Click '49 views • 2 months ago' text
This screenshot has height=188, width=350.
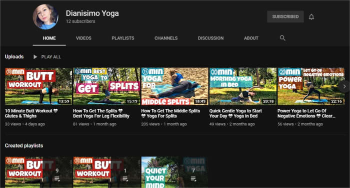tap(232, 124)
